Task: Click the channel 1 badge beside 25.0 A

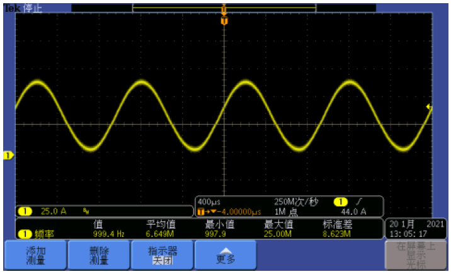Action: tap(25, 211)
